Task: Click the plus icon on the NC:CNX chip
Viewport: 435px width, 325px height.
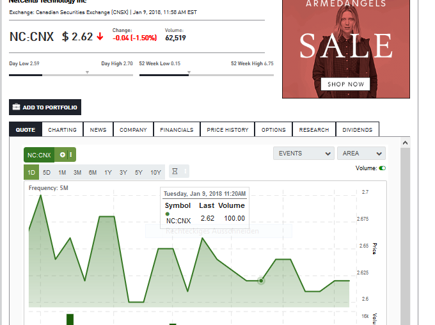Action: pos(63,155)
